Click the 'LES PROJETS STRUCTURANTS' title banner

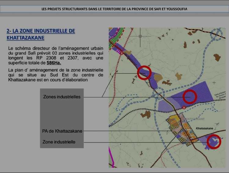pos(114,9)
